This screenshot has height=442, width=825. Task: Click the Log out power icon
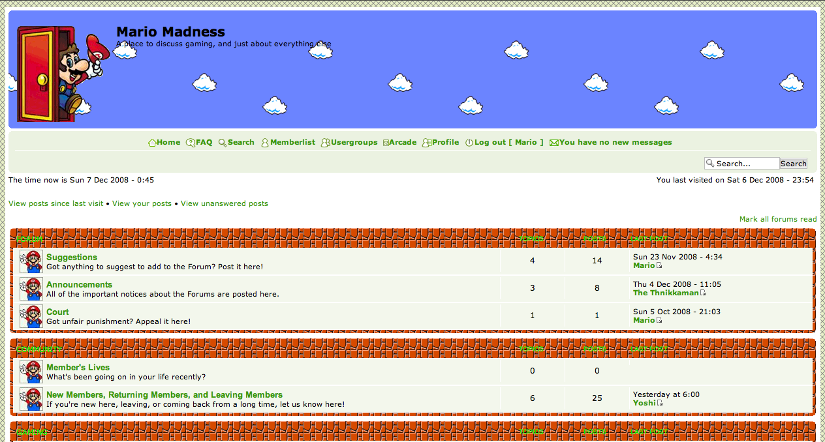(x=469, y=143)
